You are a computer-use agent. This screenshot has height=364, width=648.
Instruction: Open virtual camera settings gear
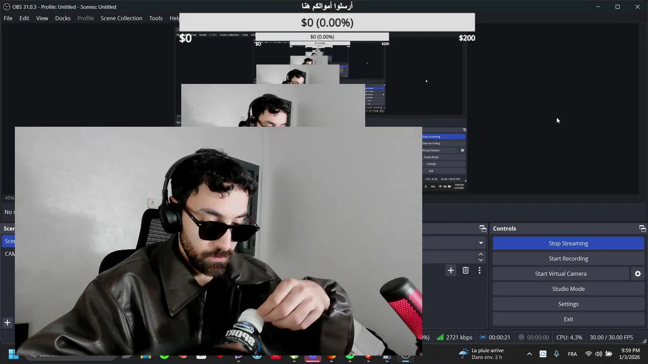coord(638,274)
